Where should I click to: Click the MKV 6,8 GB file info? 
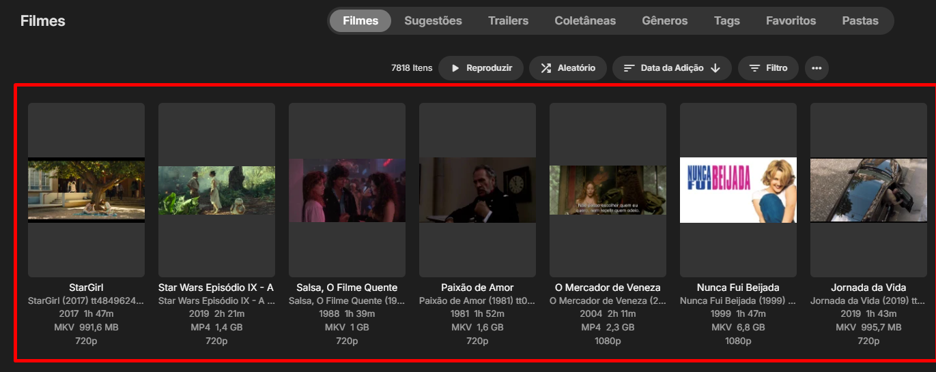738,328
